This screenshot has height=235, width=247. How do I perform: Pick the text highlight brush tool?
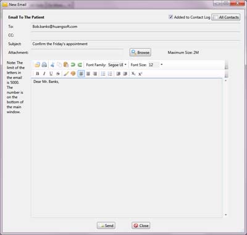click(x=66, y=74)
